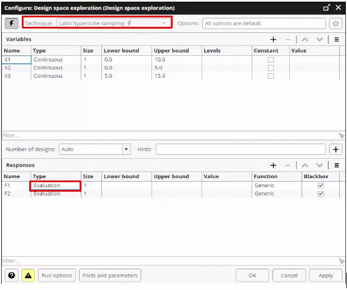The image size is (347, 290).
Task: Click the Run options button
Action: [57, 275]
